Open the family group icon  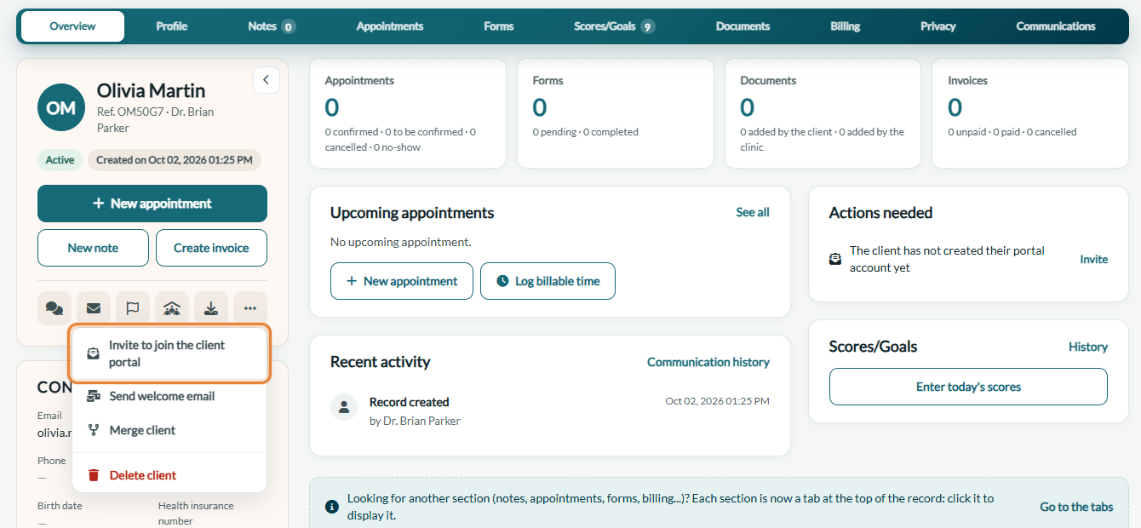click(x=172, y=308)
